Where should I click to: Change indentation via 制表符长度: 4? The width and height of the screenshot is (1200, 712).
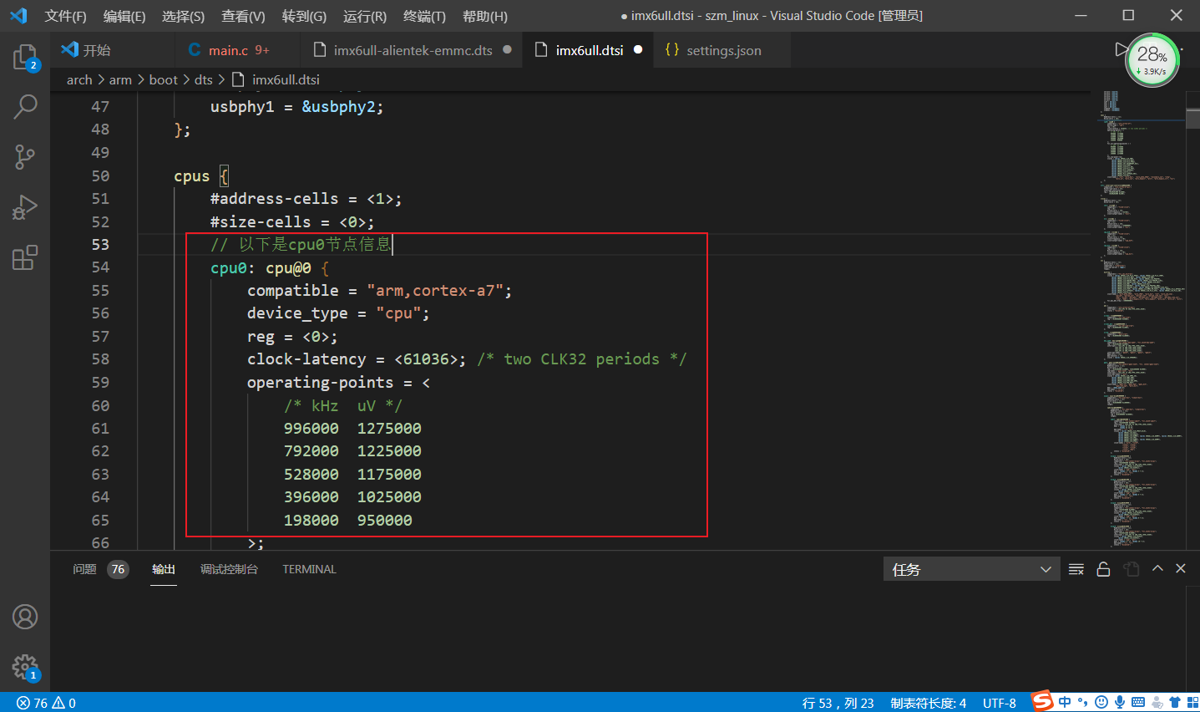[928, 703]
